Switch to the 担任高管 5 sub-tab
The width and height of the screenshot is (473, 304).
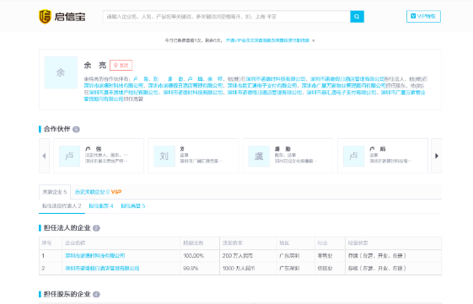[133, 206]
